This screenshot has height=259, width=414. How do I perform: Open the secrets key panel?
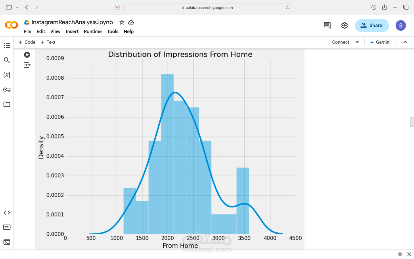pyautogui.click(x=7, y=89)
